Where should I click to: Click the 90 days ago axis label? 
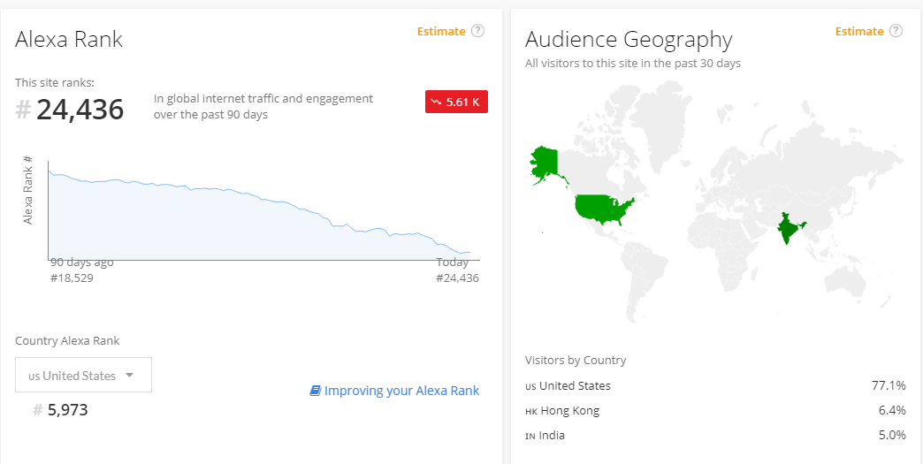point(82,262)
